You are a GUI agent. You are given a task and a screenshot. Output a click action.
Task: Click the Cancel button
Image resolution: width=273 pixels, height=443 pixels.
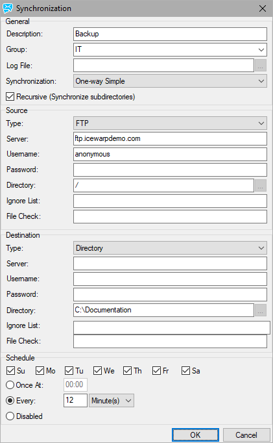(246, 435)
